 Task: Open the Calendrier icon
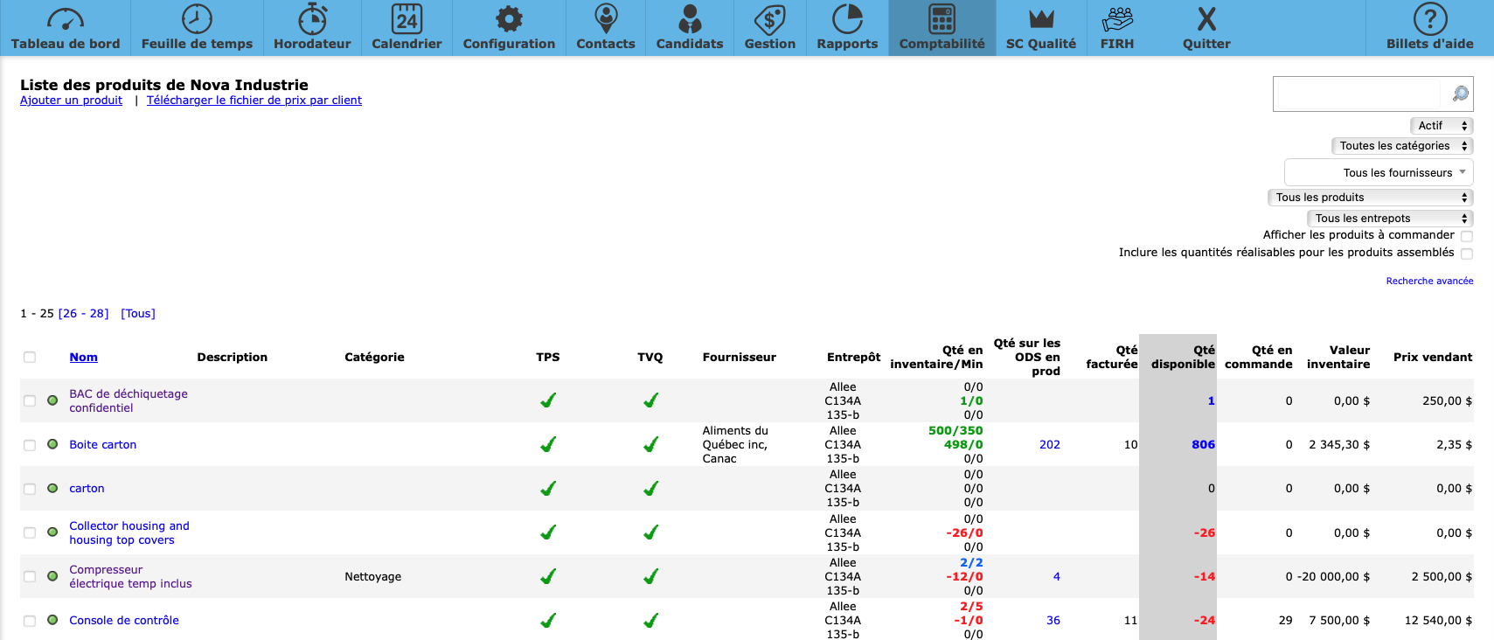click(x=407, y=19)
